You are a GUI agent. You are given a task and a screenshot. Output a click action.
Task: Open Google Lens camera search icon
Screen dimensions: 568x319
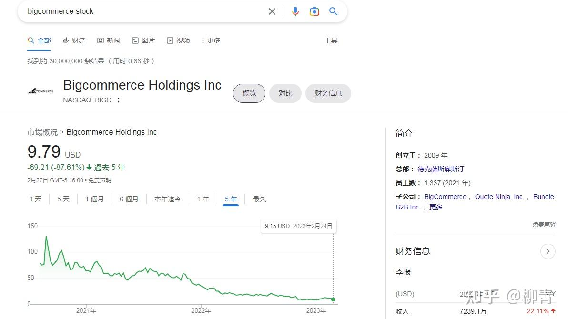click(314, 11)
